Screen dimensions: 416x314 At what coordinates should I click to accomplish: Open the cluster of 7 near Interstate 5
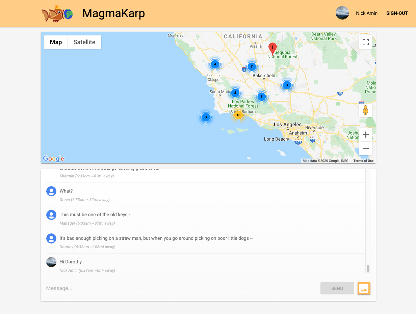(x=252, y=66)
